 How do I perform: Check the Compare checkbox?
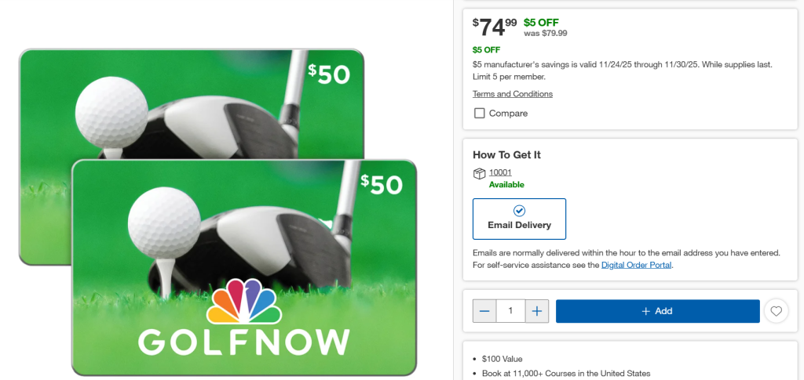pyautogui.click(x=480, y=114)
